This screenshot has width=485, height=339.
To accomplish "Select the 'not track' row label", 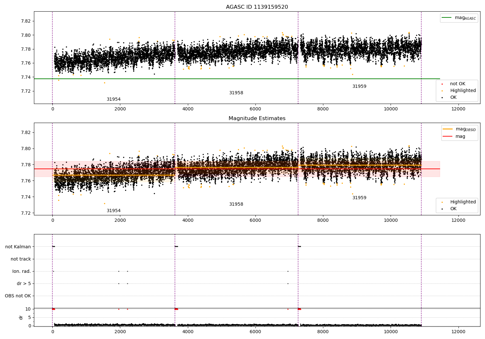I will pyautogui.click(x=21, y=259).
